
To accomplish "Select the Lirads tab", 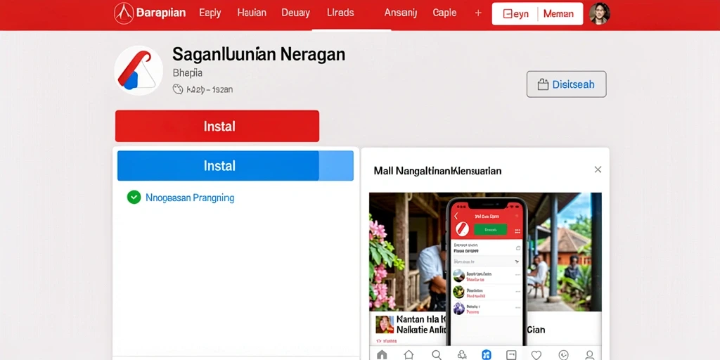I will pyautogui.click(x=340, y=13).
